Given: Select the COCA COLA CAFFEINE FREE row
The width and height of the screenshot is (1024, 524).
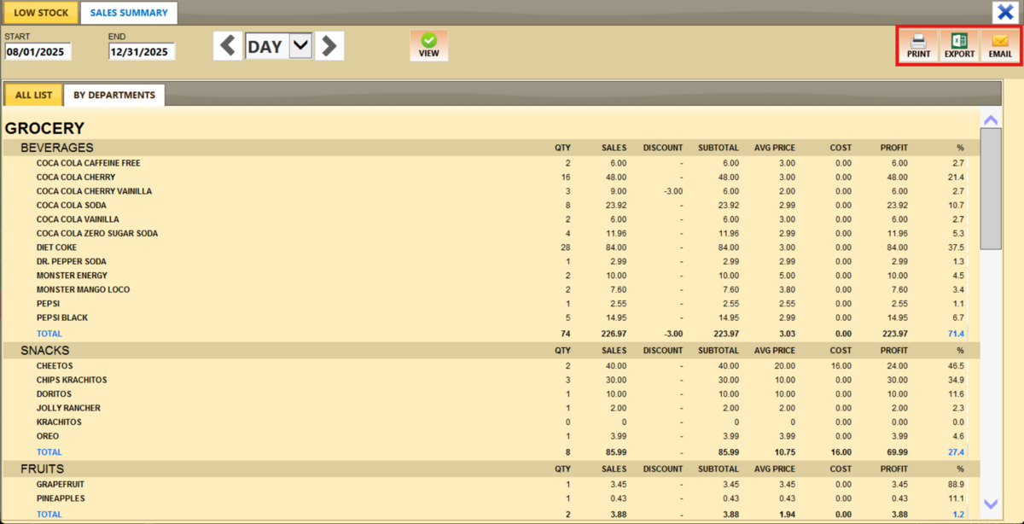Looking at the screenshot, I should 491,163.
